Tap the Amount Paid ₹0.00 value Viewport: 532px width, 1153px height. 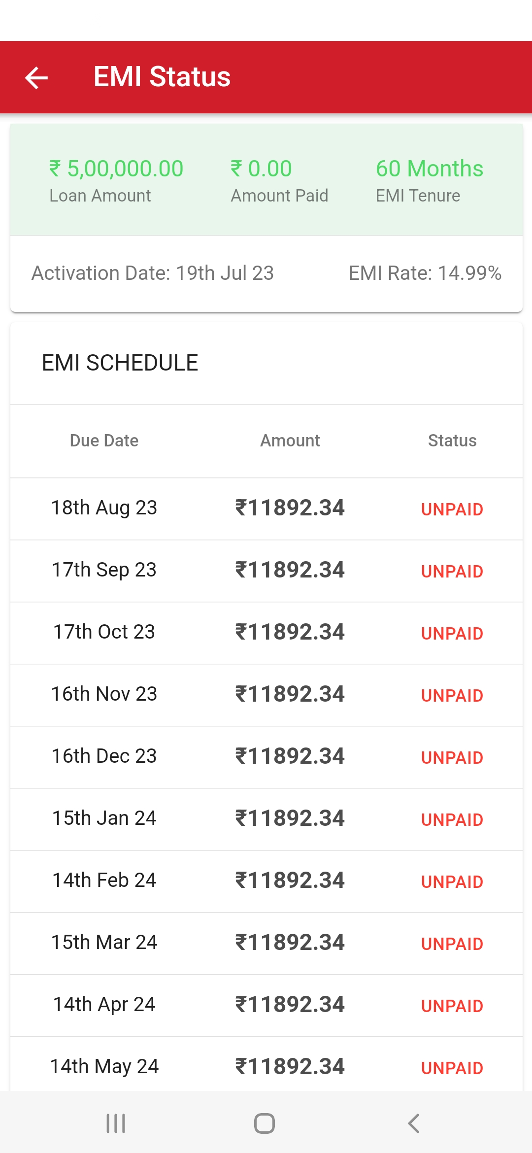tap(261, 169)
